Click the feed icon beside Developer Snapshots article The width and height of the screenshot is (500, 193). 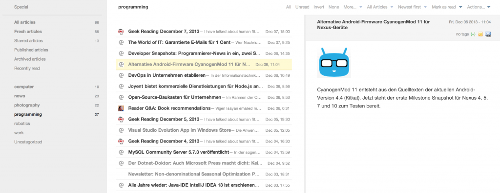click(x=121, y=53)
